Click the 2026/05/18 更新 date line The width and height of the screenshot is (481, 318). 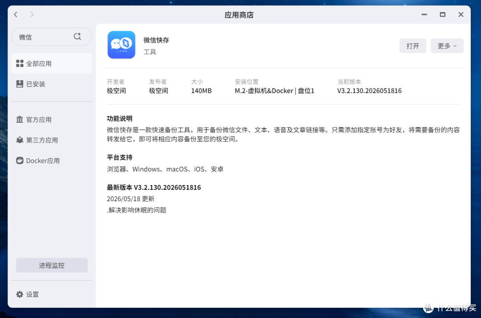[130, 199]
